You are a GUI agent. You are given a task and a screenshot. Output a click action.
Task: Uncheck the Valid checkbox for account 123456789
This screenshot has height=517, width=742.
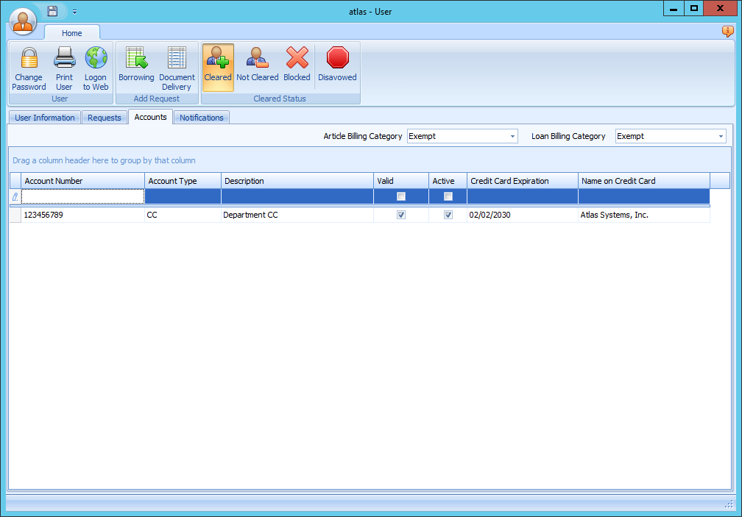(400, 215)
